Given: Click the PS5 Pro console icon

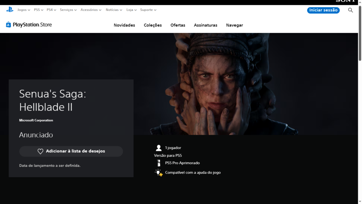Looking at the screenshot, I should tap(159, 163).
